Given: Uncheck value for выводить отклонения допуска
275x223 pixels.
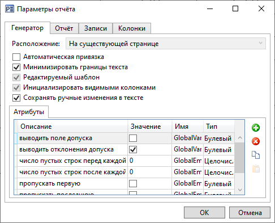Looking at the screenshot, I should (133, 150).
